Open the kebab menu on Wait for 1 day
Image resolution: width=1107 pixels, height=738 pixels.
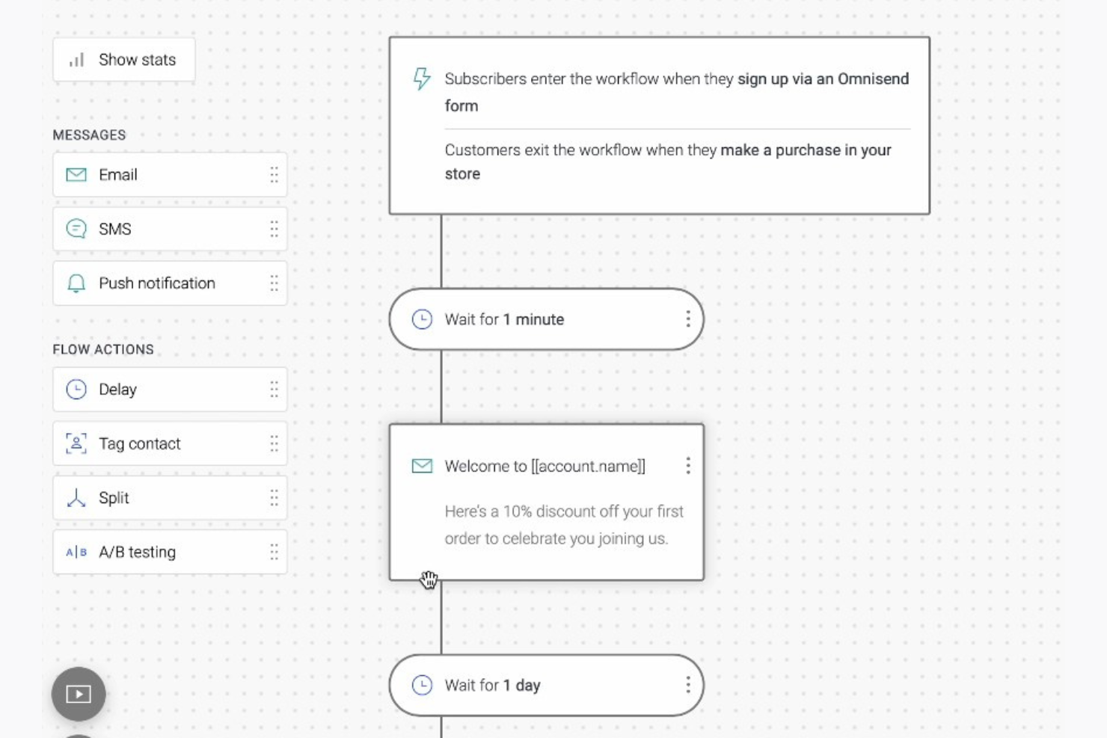pos(687,685)
